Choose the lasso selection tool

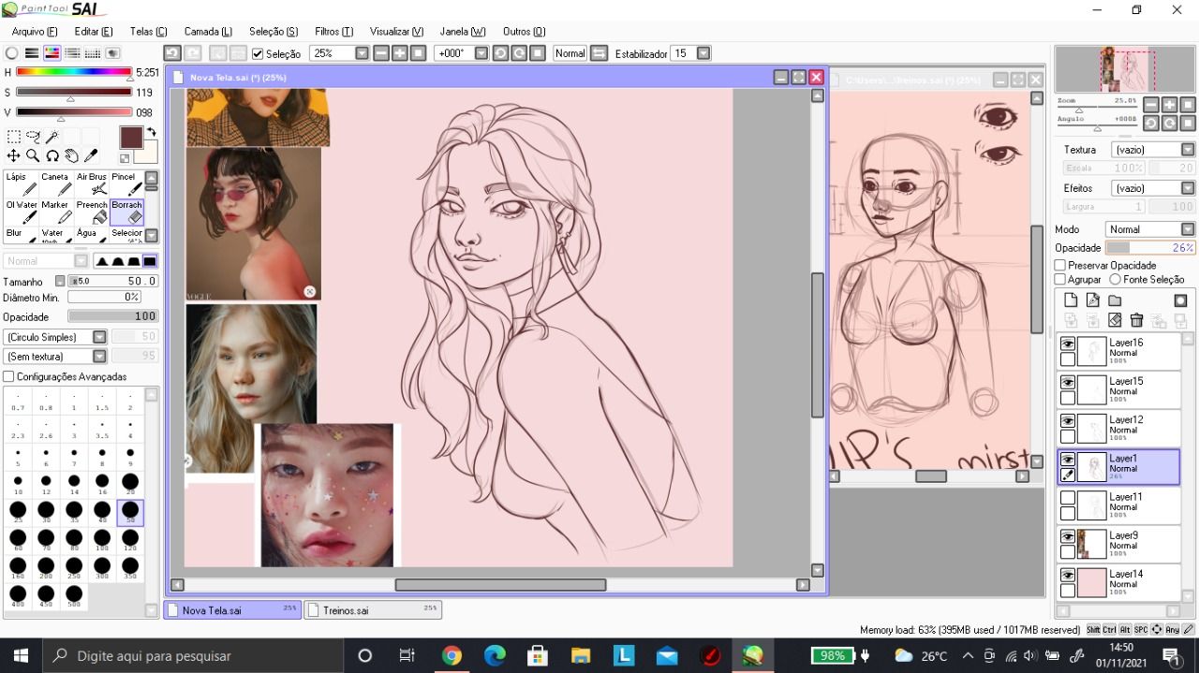(33, 137)
